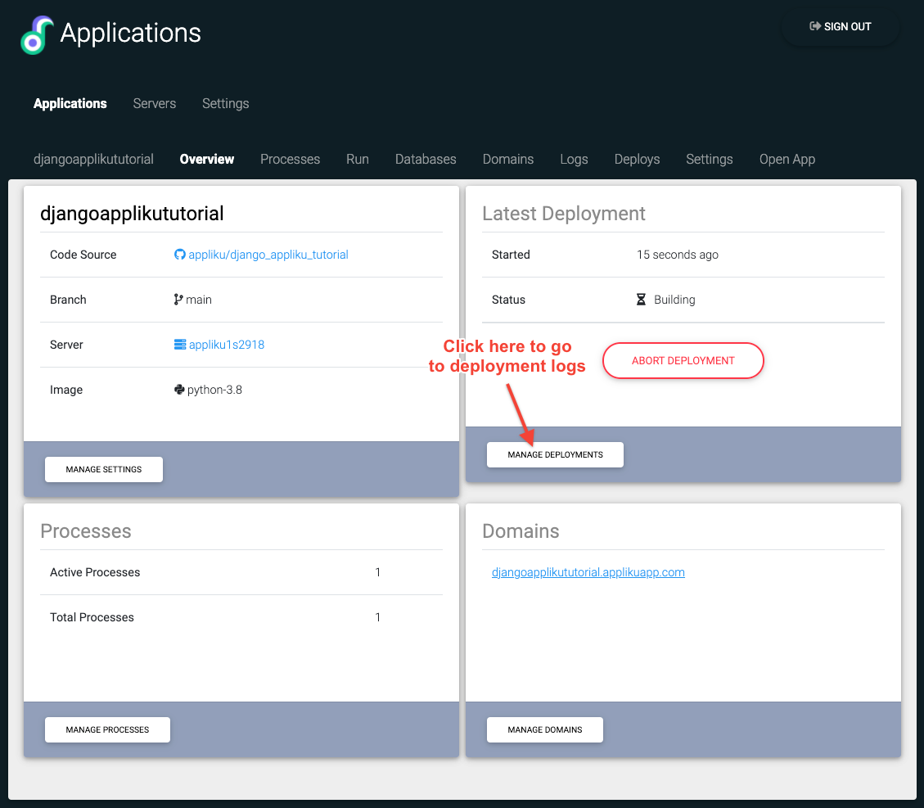This screenshot has width=924, height=808.
Task: Click the MANAGE SETTINGS button
Action: point(104,470)
